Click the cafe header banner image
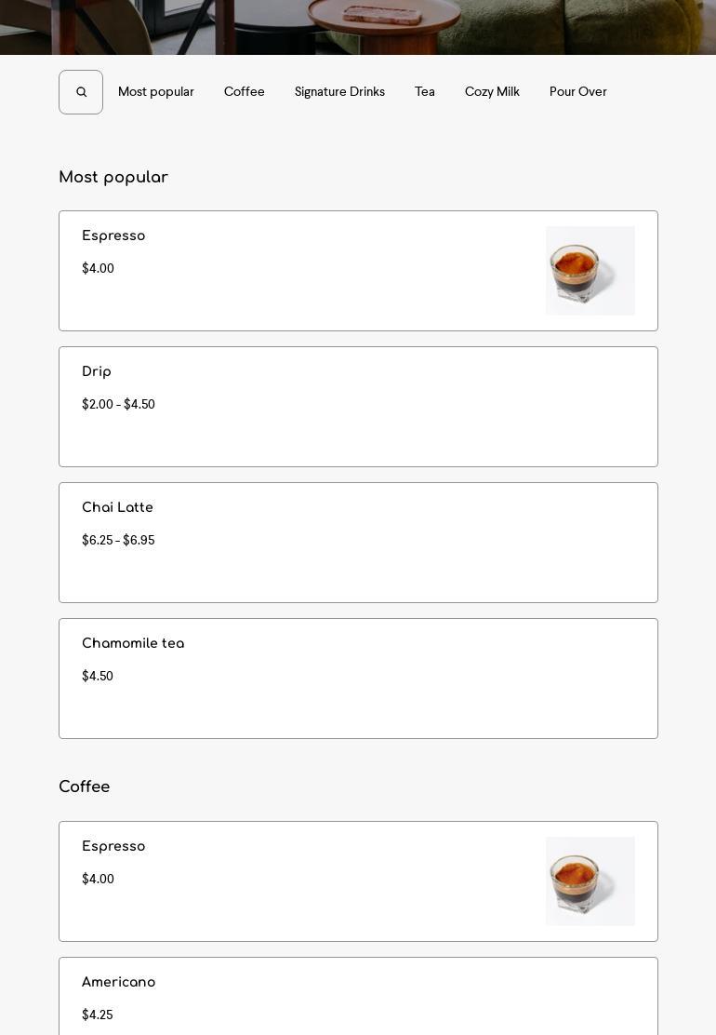Screen dimensions: 716x1035 point(358,27)
